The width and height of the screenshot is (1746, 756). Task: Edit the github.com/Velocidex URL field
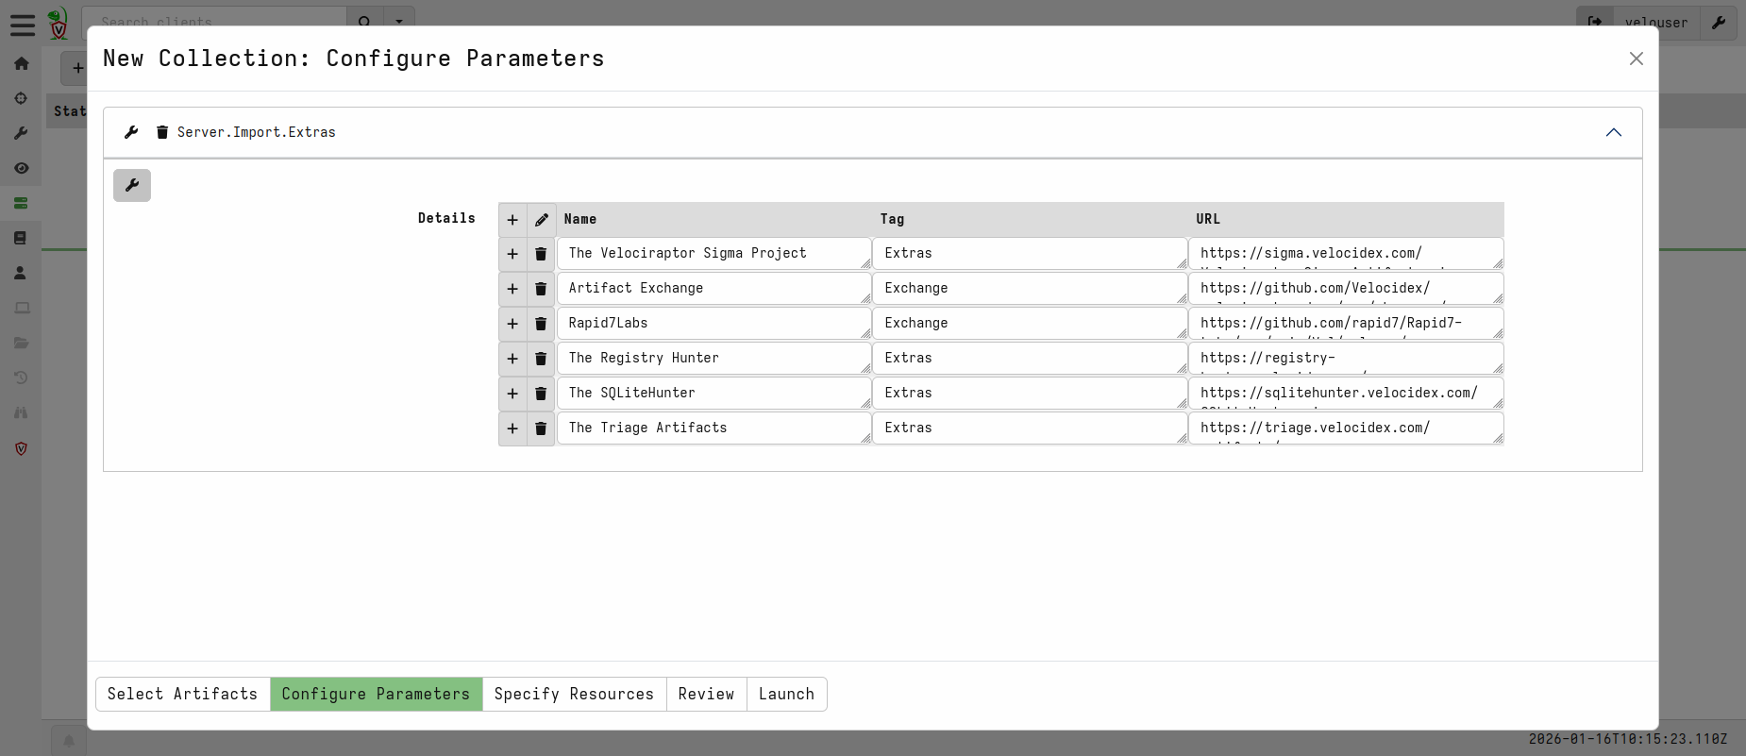pyautogui.click(x=1347, y=289)
